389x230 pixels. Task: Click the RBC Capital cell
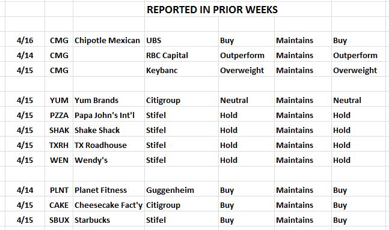coord(182,55)
